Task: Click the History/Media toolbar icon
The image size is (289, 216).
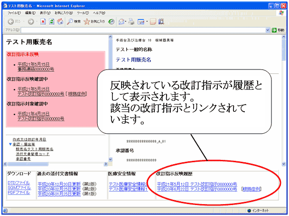Action: tap(111, 21)
